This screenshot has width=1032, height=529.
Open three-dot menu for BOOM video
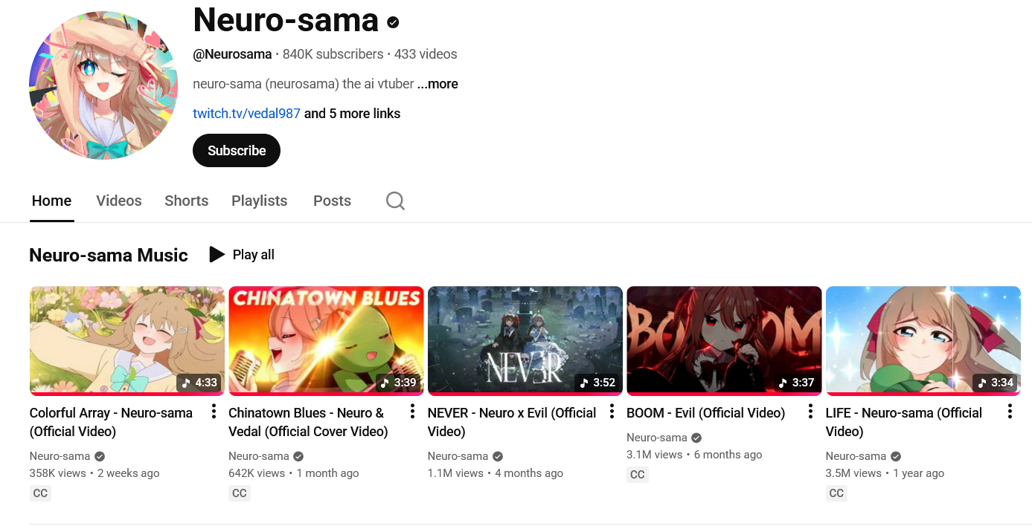click(x=810, y=412)
